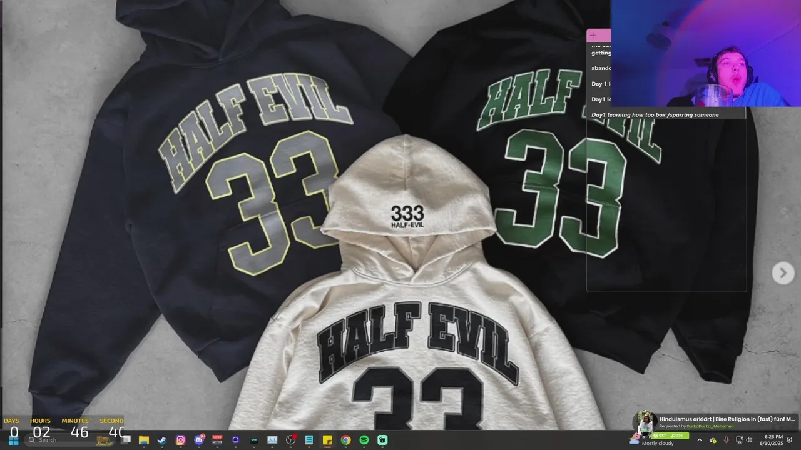
Task: Open the mint green app in the taskbar
Action: pos(382,440)
